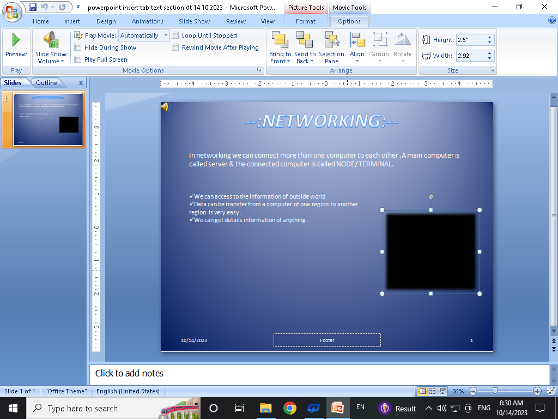The height and width of the screenshot is (419, 558).
Task: Click the Footer placeholder on slide
Action: pyautogui.click(x=327, y=340)
